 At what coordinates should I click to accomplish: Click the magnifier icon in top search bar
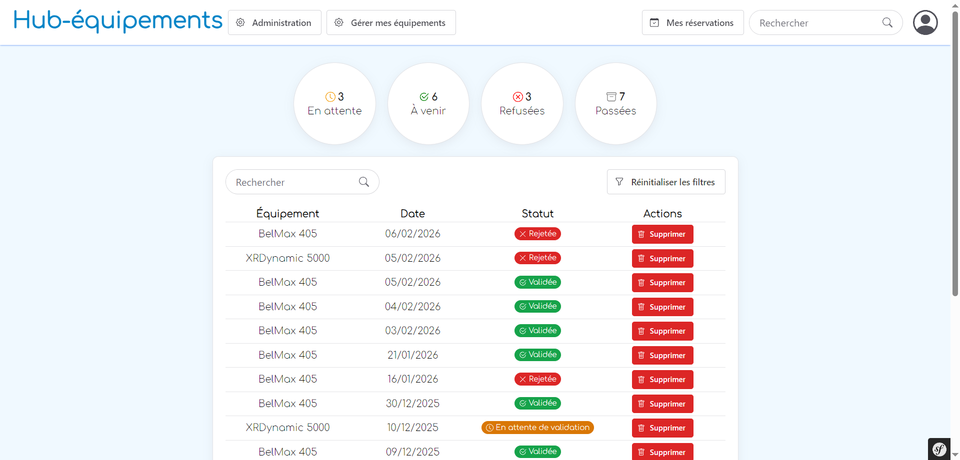[x=887, y=22]
